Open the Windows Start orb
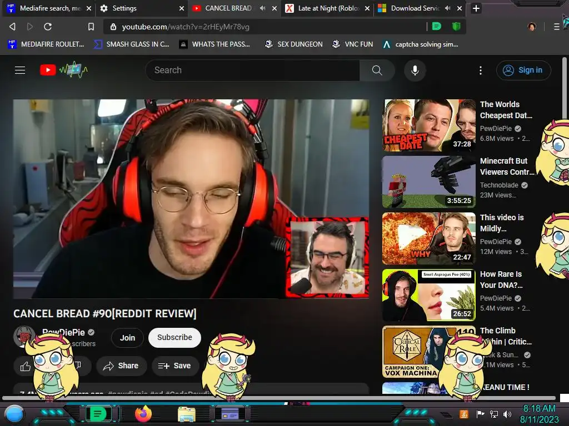 14,414
